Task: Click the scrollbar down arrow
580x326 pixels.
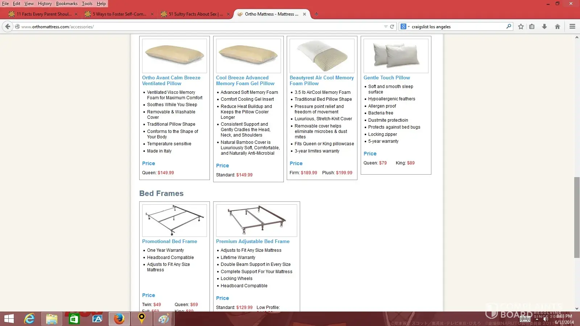Action: click(577, 309)
